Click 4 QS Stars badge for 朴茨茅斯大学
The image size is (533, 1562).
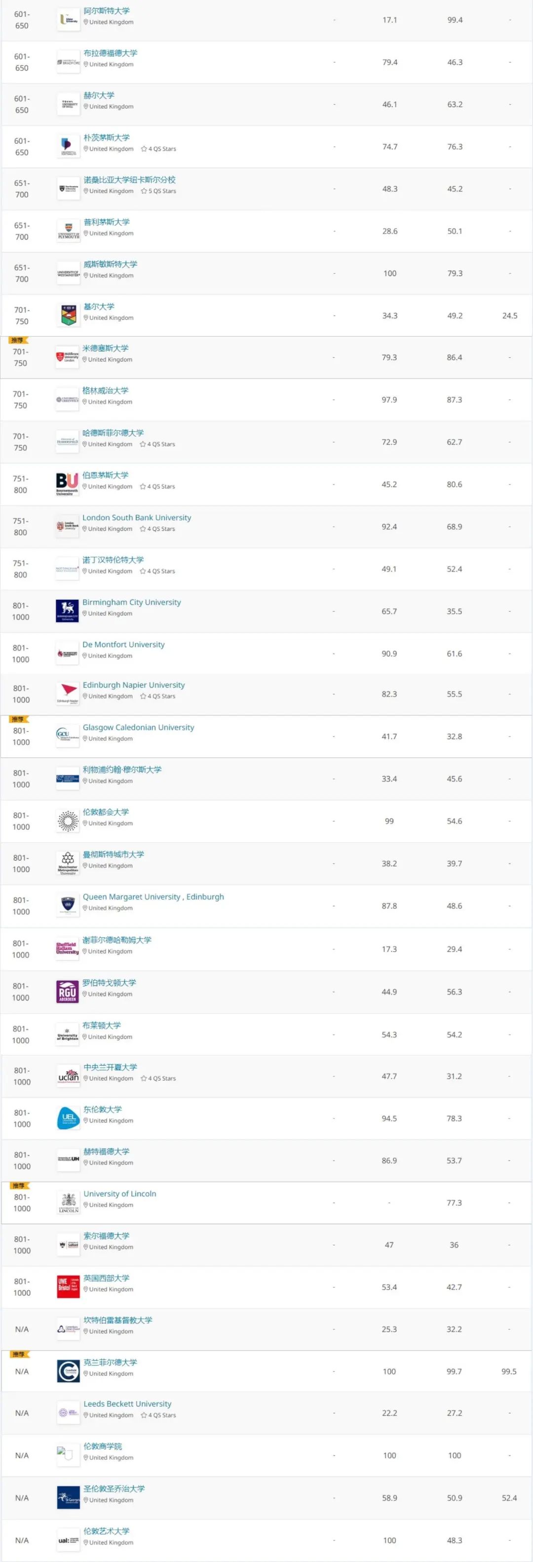(x=158, y=149)
